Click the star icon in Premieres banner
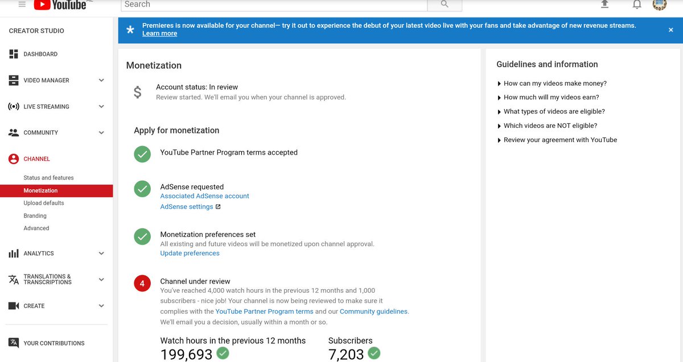This screenshot has height=362, width=683. pos(130,30)
